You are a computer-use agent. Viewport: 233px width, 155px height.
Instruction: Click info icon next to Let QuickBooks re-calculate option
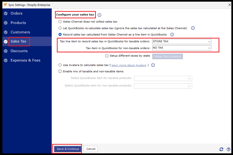point(193,28)
